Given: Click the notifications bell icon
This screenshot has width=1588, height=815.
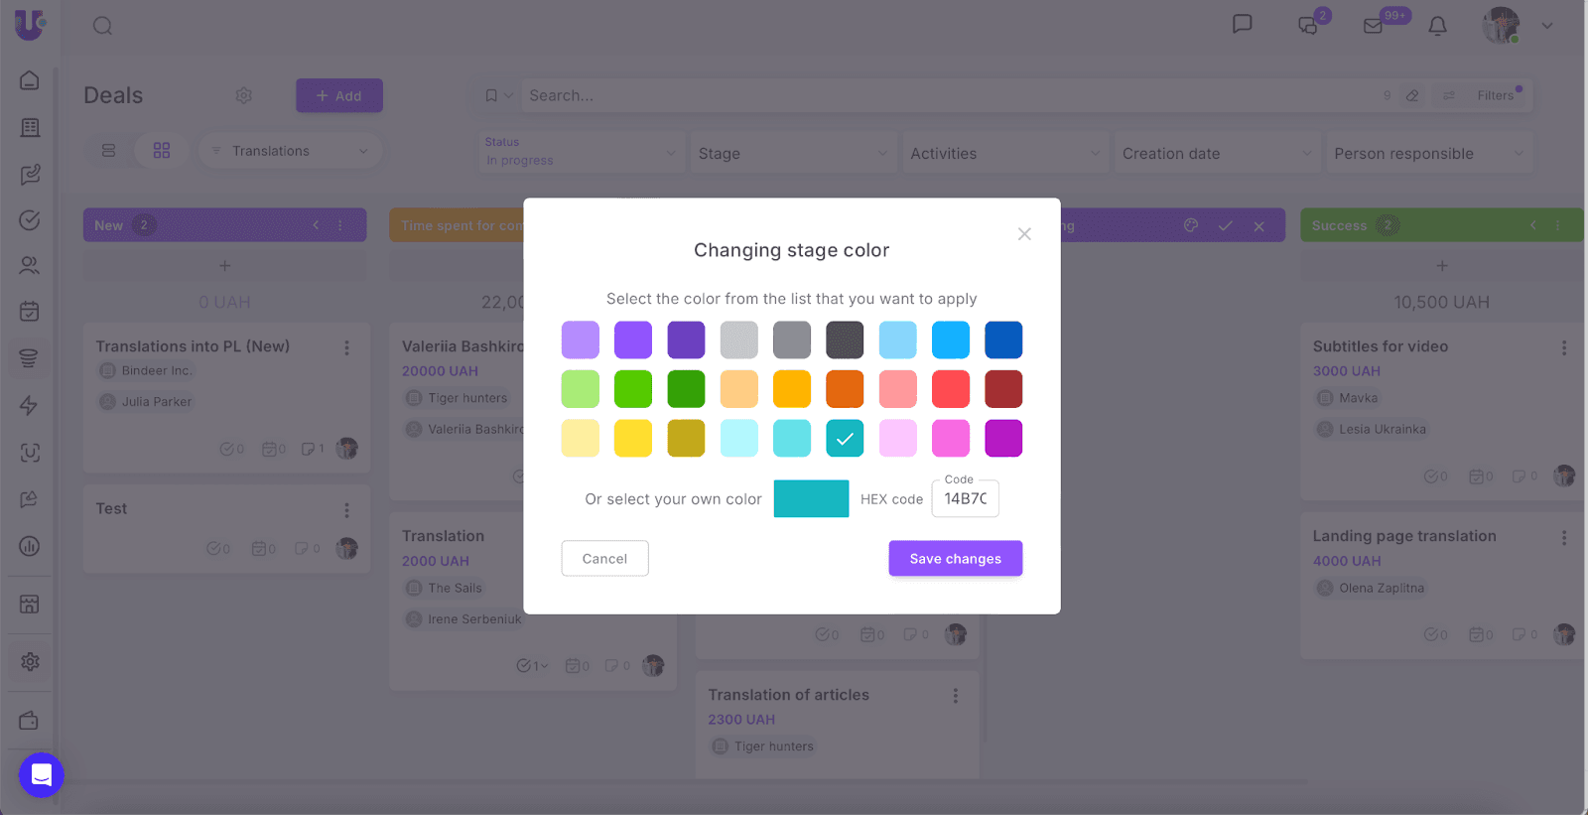Looking at the screenshot, I should coord(1437,26).
